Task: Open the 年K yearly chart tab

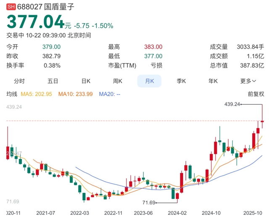Action: (x=214, y=81)
